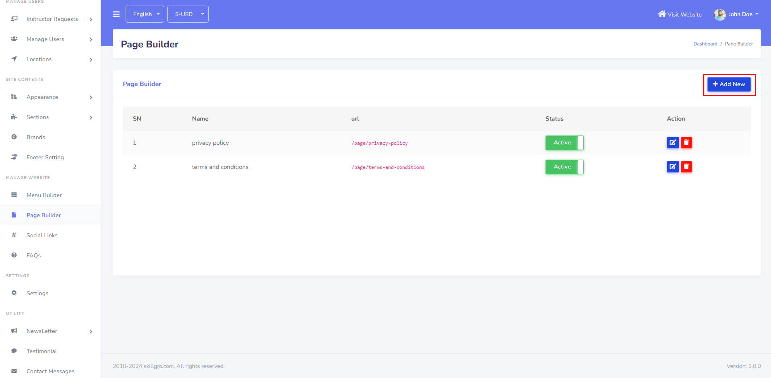The width and height of the screenshot is (771, 378).
Task: Click the Contact Messages envelope icon
Action: tap(14, 371)
